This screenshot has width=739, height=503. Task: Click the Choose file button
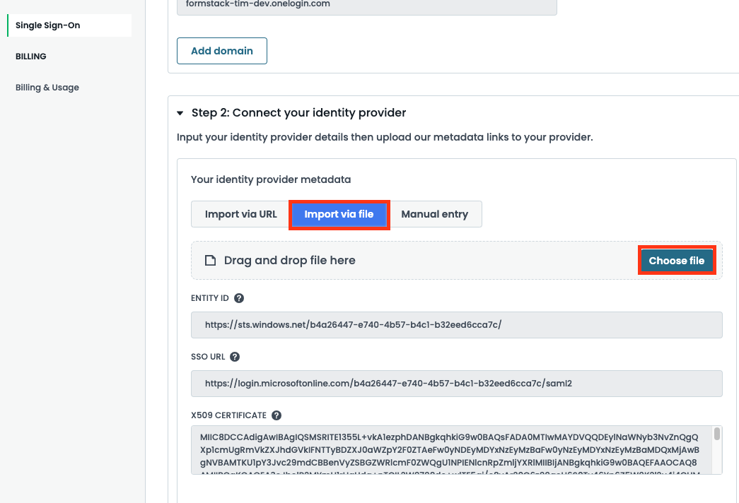676,260
